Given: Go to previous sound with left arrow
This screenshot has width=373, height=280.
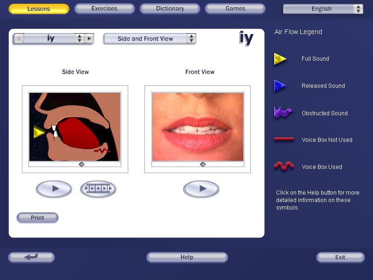Looking at the screenshot, I should (19, 39).
